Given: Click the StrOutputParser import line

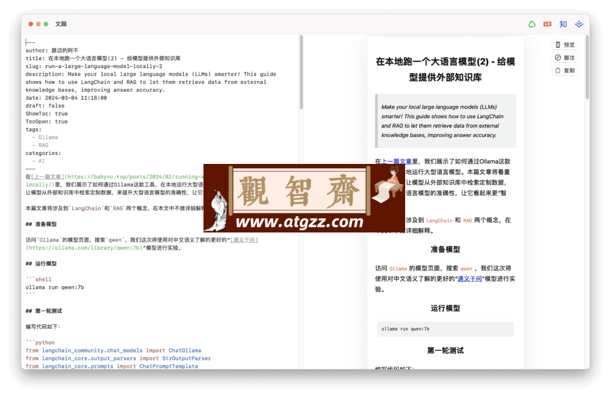Looking at the screenshot, I should pos(118,358).
